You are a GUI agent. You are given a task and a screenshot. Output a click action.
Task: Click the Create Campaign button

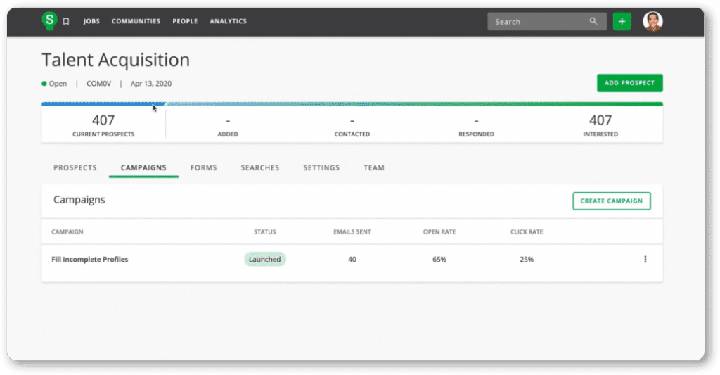click(611, 201)
